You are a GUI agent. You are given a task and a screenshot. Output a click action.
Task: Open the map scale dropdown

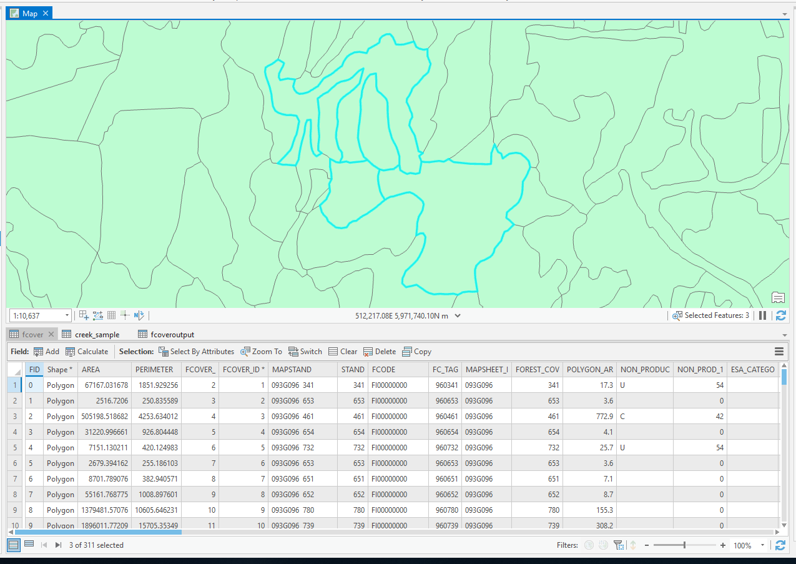click(x=66, y=315)
